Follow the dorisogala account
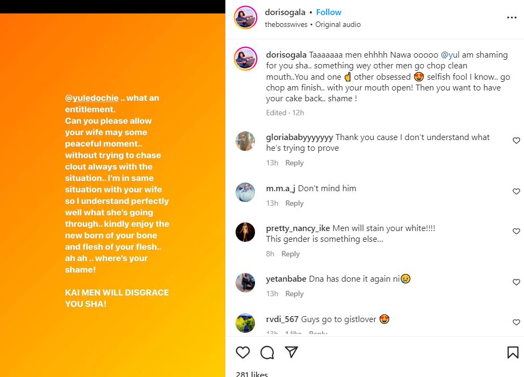This screenshot has height=377, width=524. tap(328, 12)
